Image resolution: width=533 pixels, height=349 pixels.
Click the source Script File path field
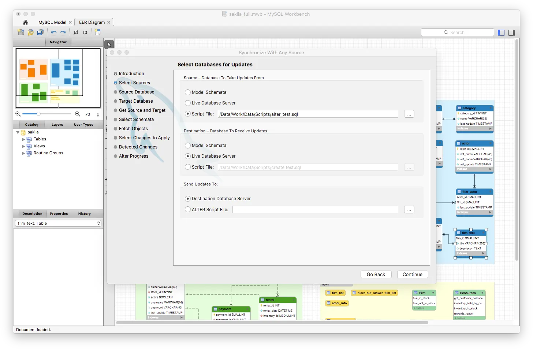pos(308,114)
